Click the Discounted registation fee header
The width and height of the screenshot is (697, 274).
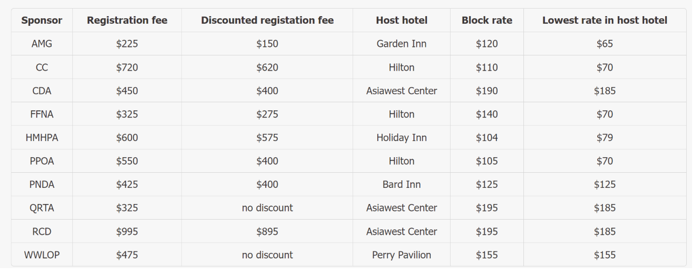(x=267, y=20)
